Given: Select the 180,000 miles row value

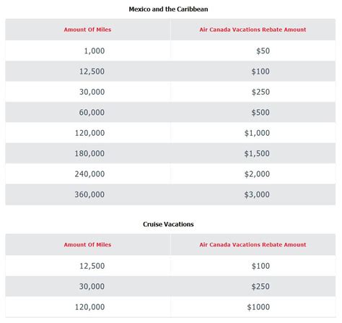Looking at the screenshot, I should pos(89,153).
